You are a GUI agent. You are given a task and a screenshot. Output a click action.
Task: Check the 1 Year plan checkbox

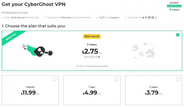tap(116, 79)
